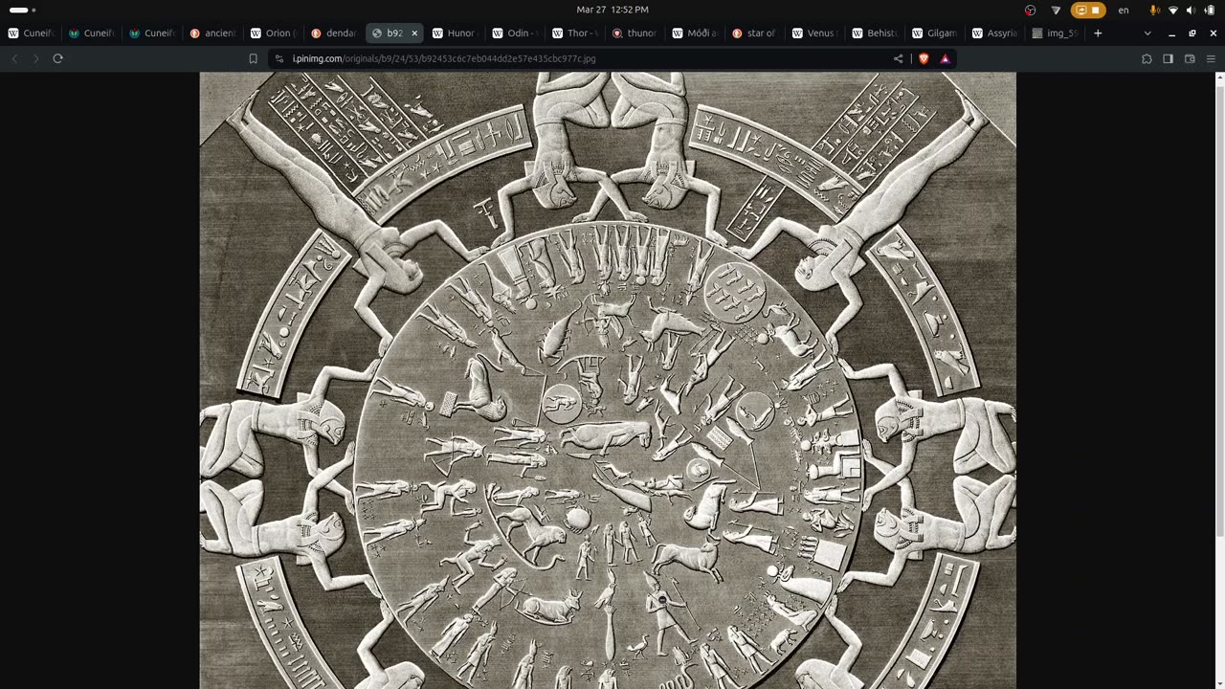Viewport: 1225px width, 689px height.
Task: Switch to the Assyria tab
Action: tap(996, 33)
